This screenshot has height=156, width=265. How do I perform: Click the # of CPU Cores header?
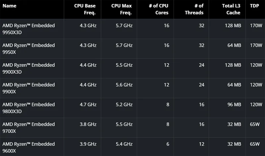[158, 9]
